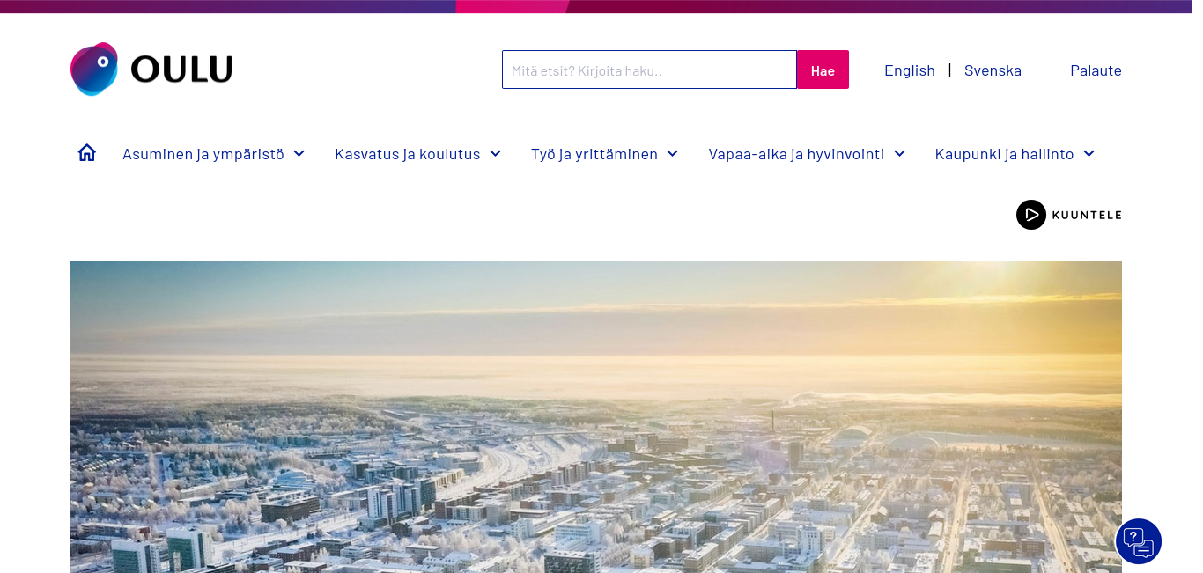Click the Oulu logo

(151, 70)
